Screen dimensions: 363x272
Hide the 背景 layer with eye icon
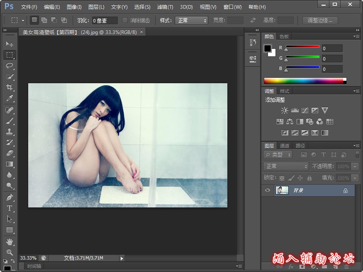pyautogui.click(x=268, y=190)
